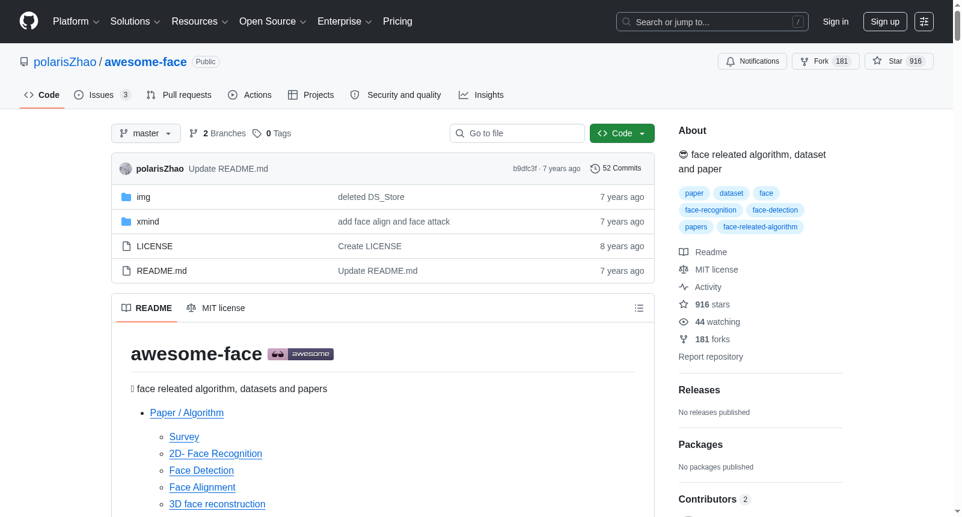Go to the Actions tab

(x=250, y=95)
